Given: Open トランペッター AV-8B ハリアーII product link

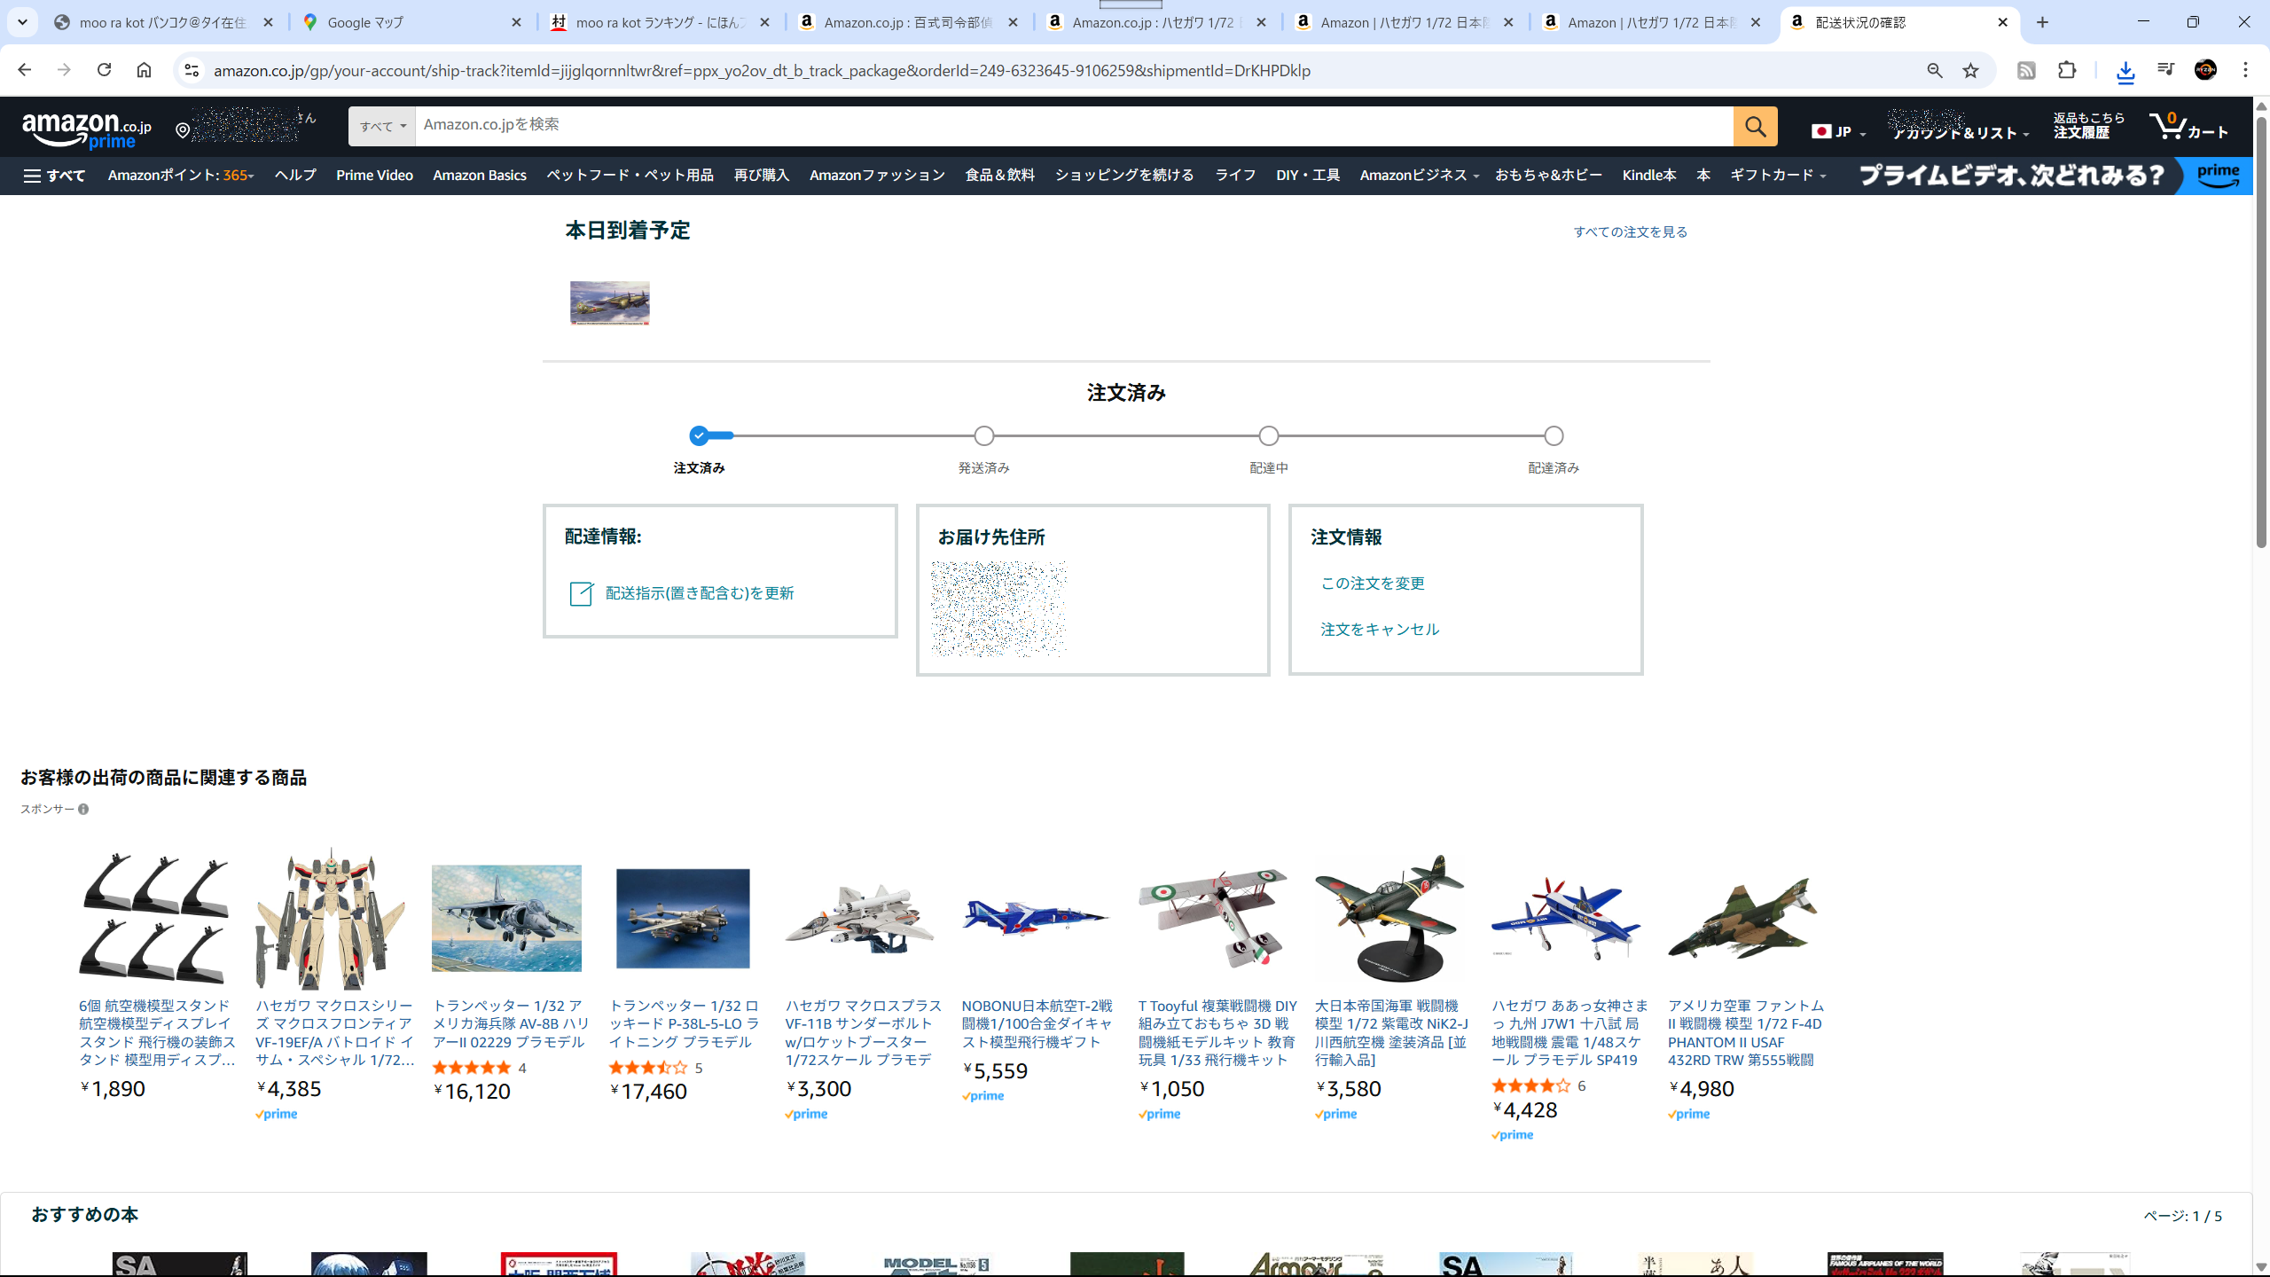Looking at the screenshot, I should click(x=510, y=1023).
